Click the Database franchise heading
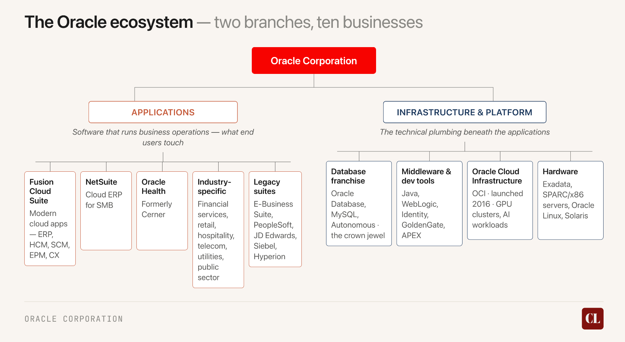 (x=348, y=176)
